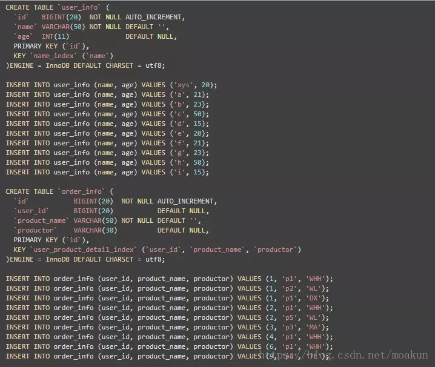
Task: Click the `name` VARCHAR(50) column line
Action: (91, 27)
